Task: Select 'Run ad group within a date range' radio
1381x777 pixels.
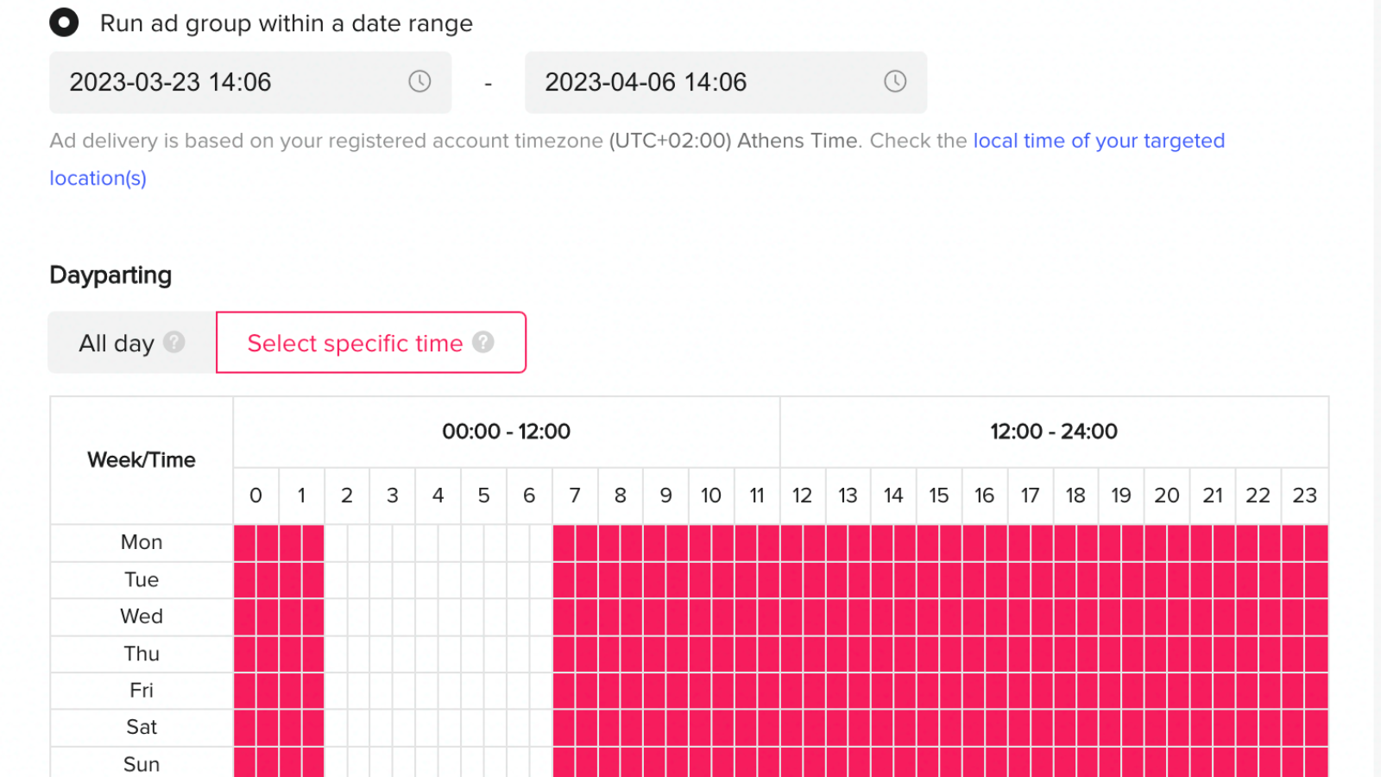Action: coord(64,22)
